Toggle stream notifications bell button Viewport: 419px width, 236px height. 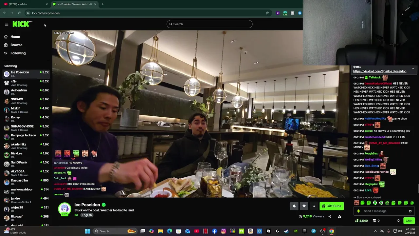pos(294,206)
